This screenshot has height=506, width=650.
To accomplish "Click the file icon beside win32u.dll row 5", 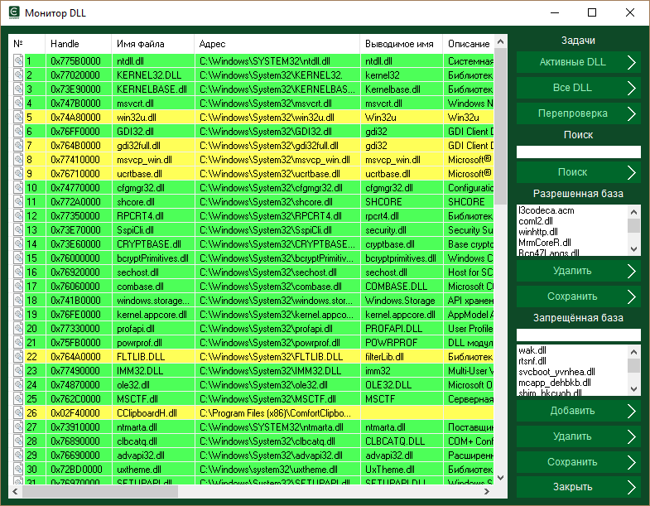I will (x=17, y=118).
